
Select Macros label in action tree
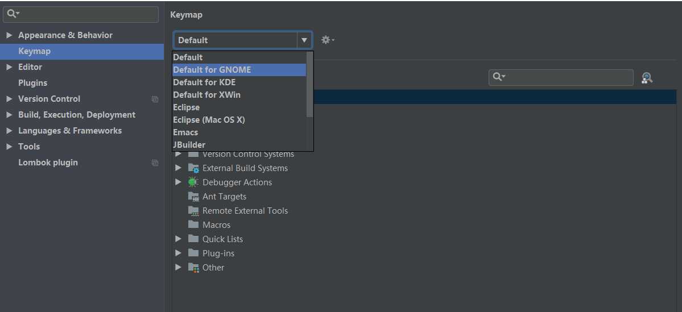[217, 225]
